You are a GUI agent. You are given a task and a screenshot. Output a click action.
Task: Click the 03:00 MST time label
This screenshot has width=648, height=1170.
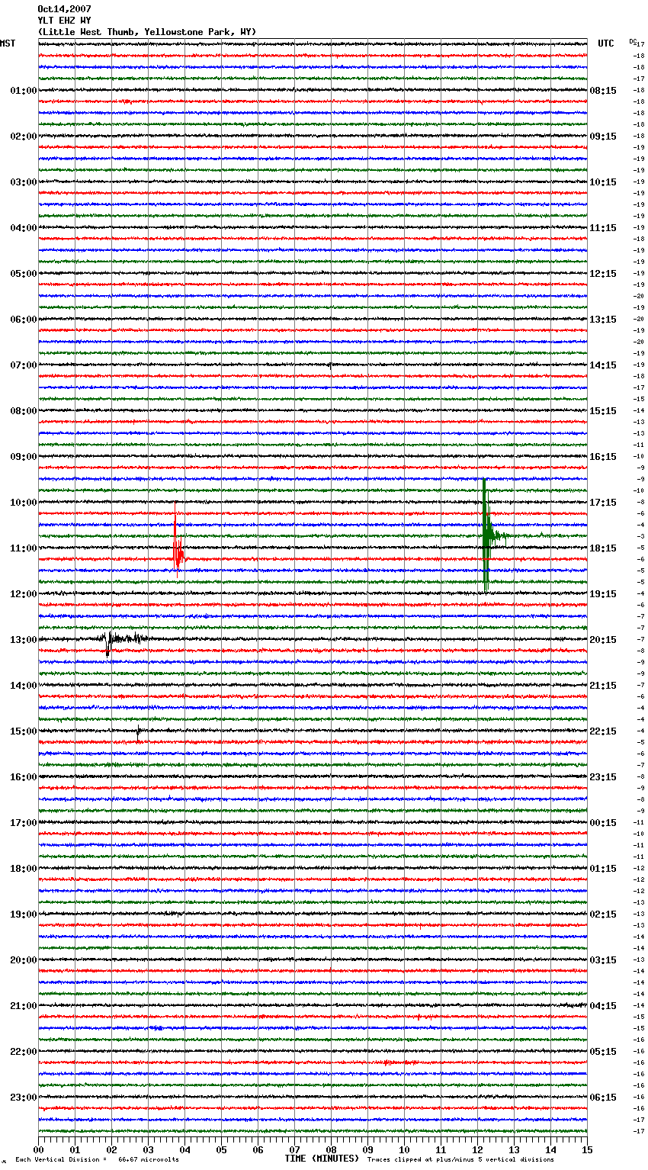point(24,182)
